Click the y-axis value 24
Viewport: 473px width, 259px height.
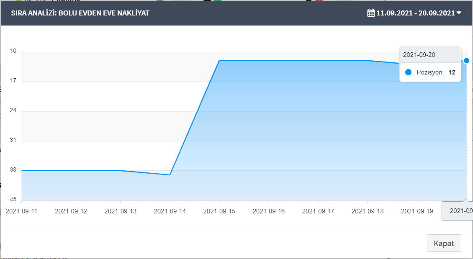click(13, 110)
